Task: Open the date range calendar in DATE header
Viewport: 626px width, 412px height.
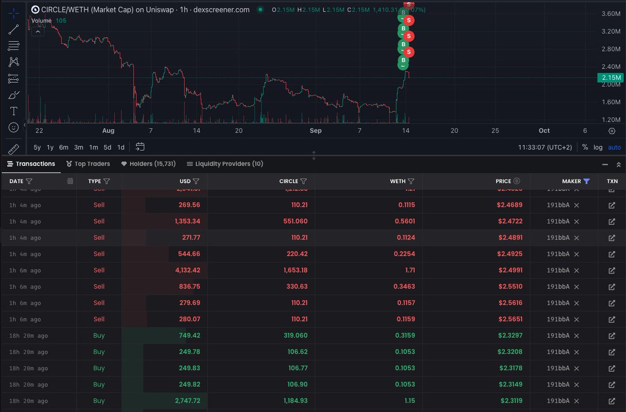Action: 70,181
